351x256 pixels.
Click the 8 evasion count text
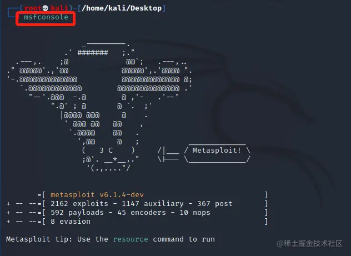click(x=71, y=222)
